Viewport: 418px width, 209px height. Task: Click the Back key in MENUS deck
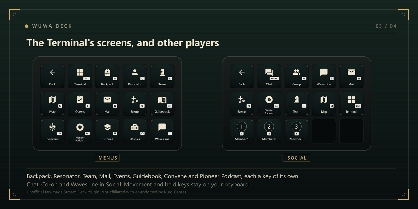52,76
